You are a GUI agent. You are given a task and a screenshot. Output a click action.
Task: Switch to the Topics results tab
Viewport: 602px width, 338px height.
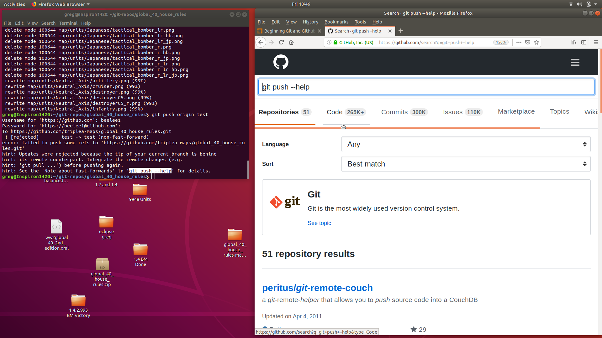point(559,111)
